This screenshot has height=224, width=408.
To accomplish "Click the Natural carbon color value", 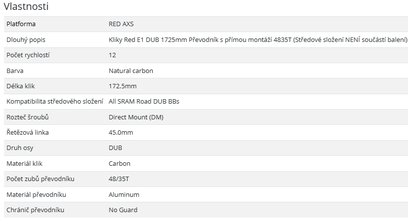I will tap(131, 71).
